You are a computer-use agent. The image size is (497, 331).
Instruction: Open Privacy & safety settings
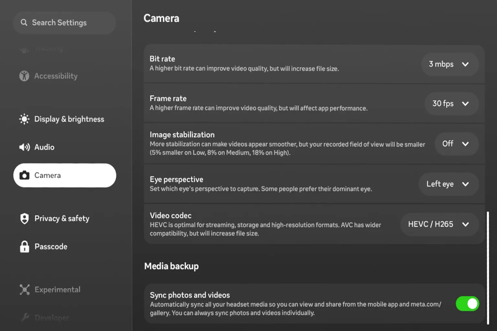[x=65, y=219]
